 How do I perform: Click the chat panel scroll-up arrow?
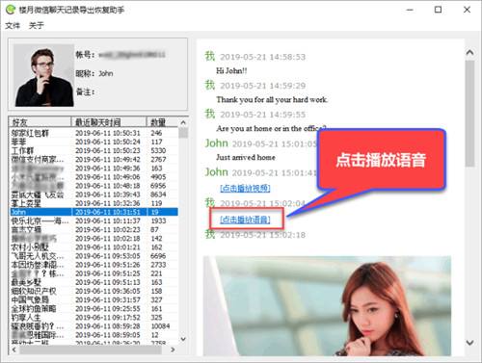469,52
